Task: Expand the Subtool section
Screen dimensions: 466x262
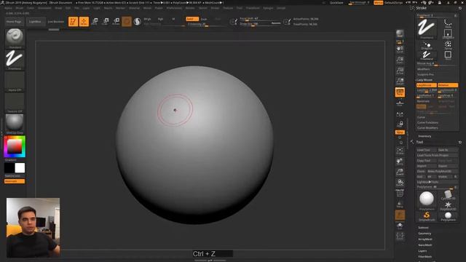Action: (x=424, y=228)
